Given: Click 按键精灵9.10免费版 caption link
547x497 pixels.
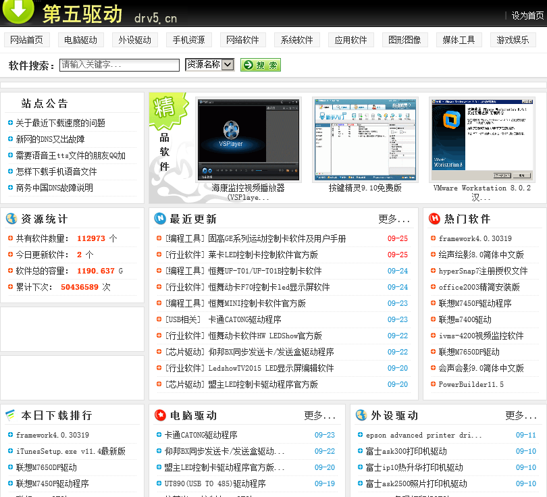Looking at the screenshot, I should point(365,188).
